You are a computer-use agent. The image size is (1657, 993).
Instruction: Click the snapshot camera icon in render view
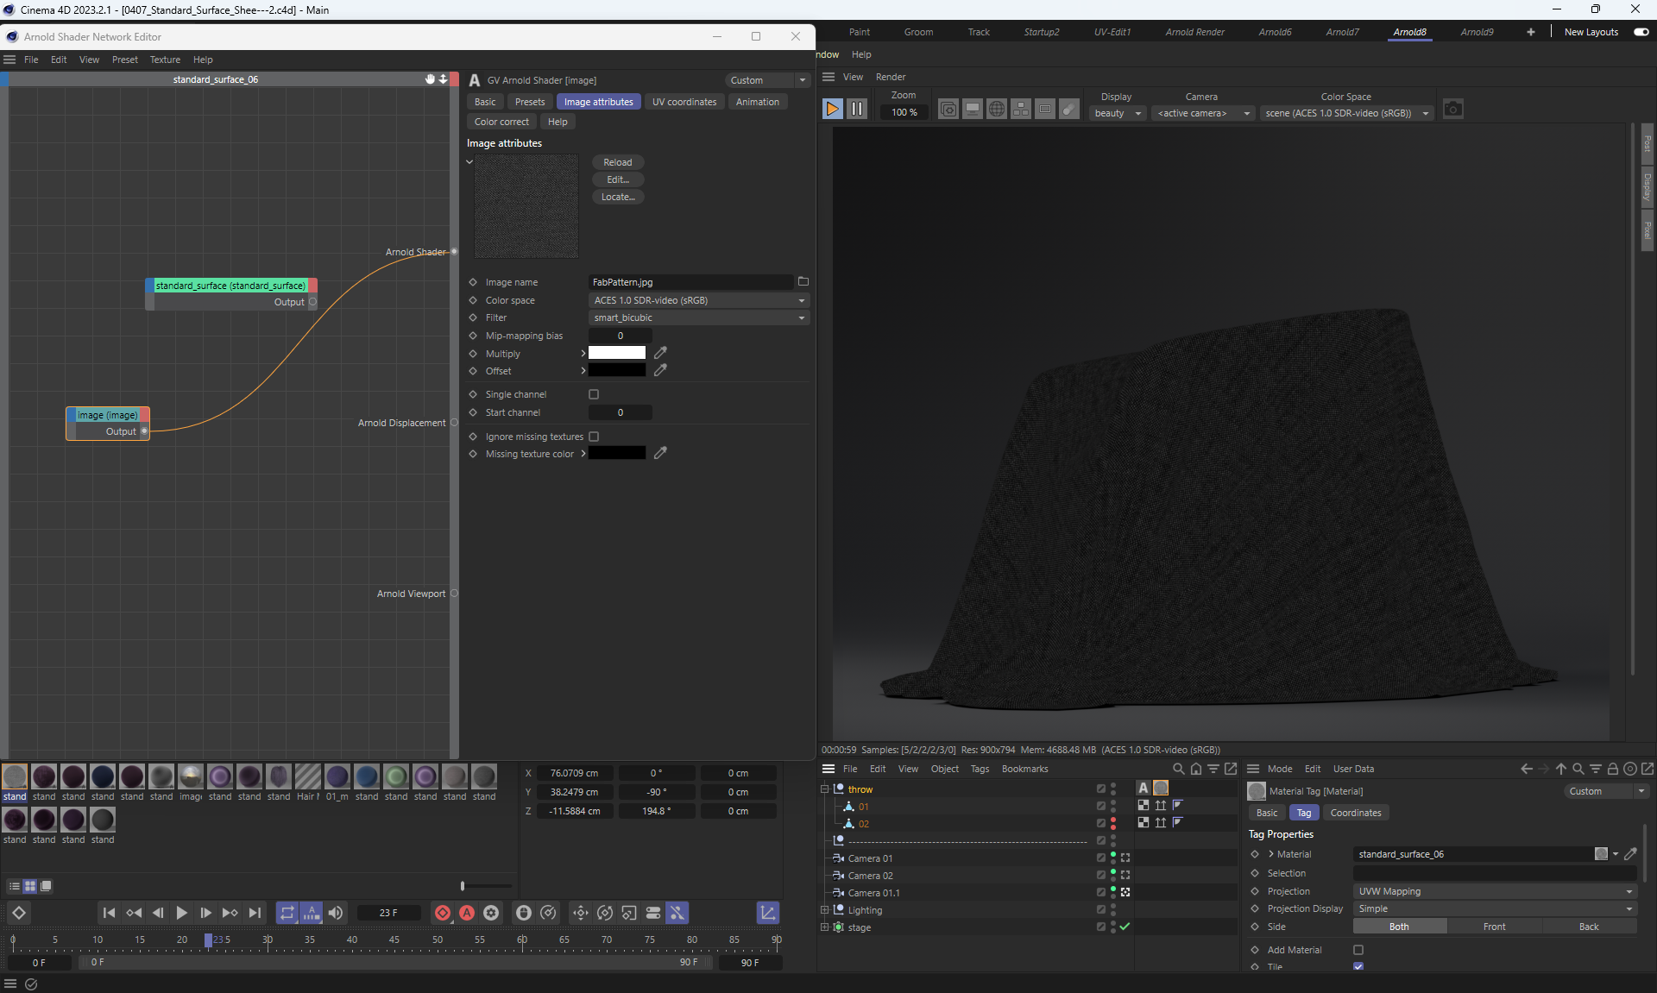(1453, 110)
